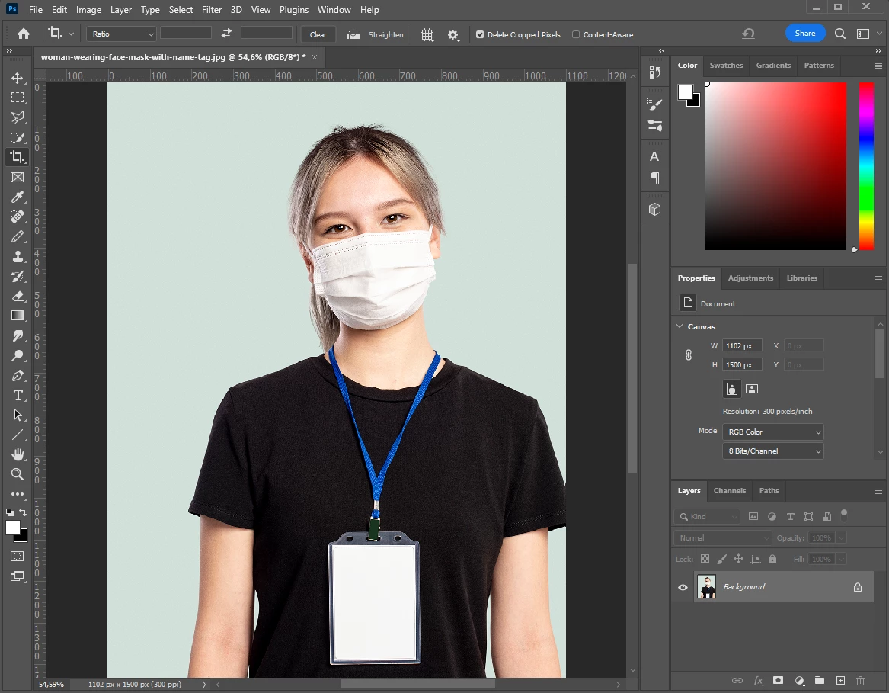Reset the crop with the undo arrow

coord(748,34)
